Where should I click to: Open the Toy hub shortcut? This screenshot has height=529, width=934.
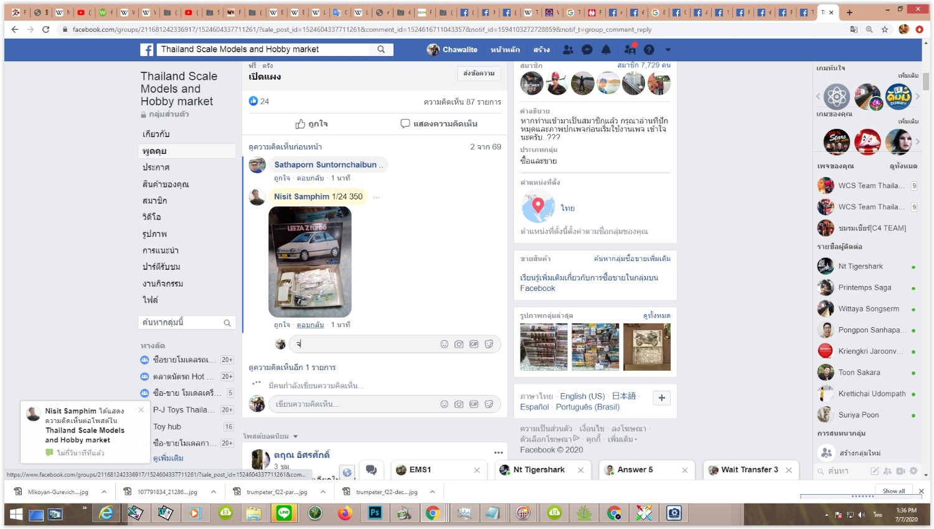[x=167, y=427]
